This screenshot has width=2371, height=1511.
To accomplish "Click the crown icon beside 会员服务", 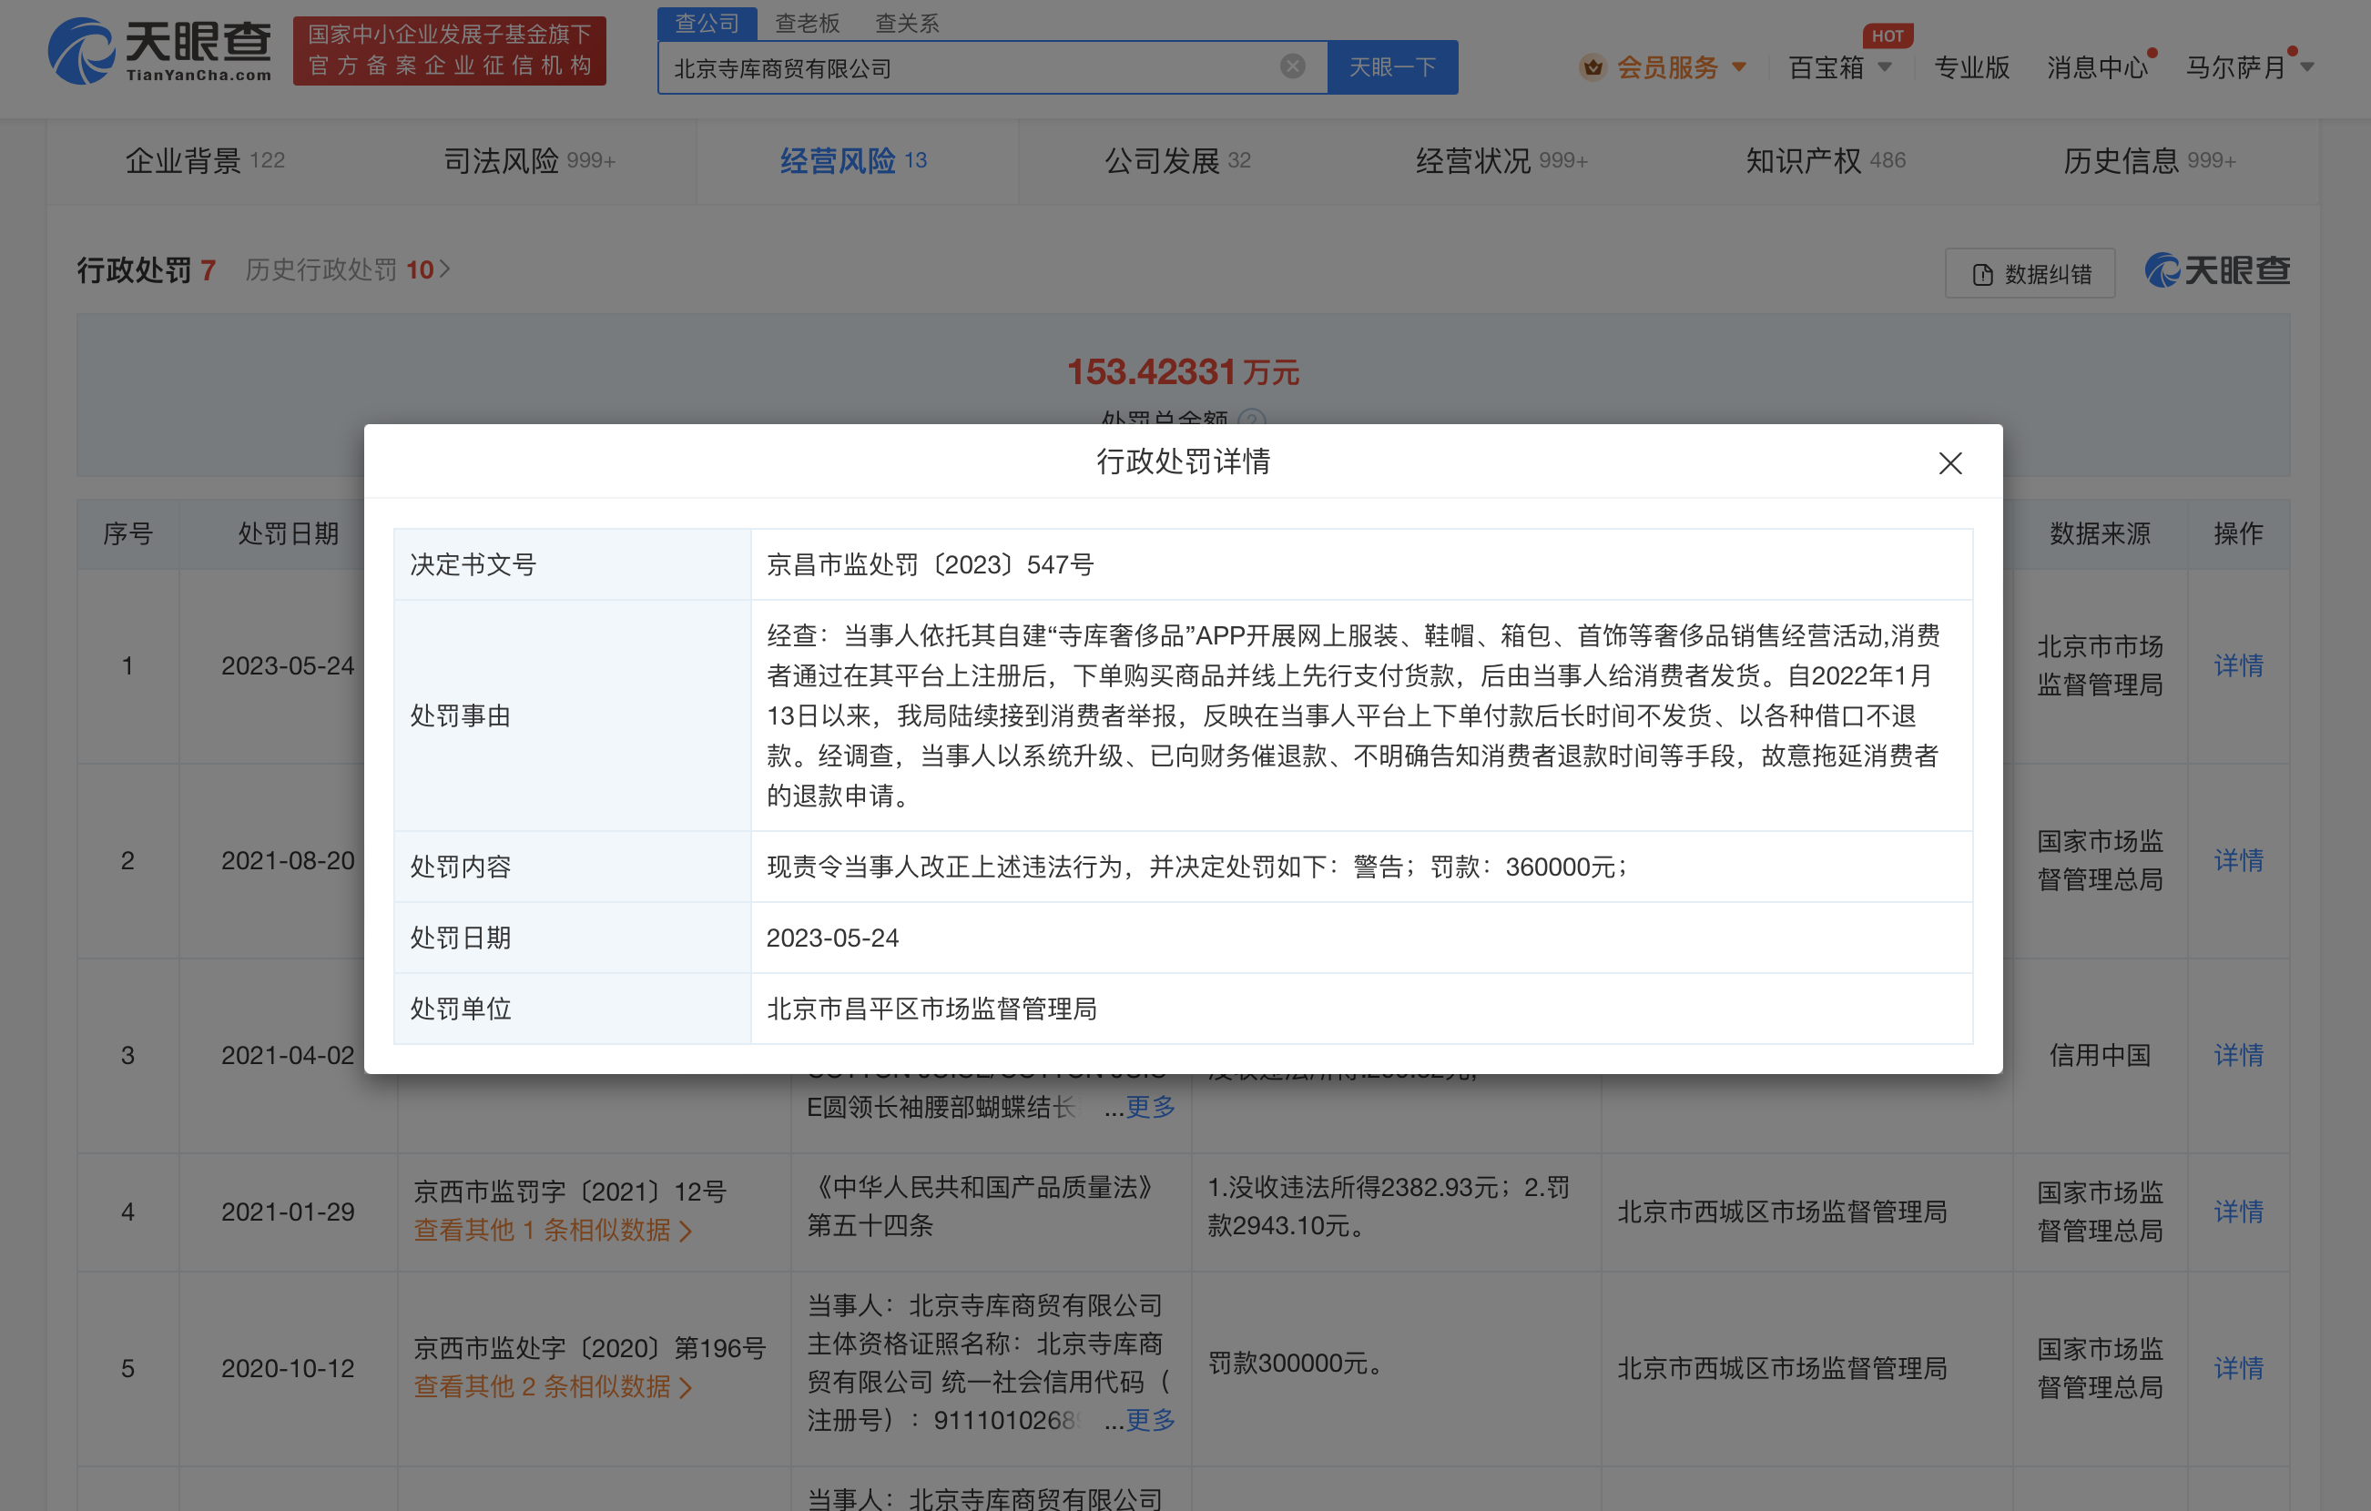I will (x=1593, y=67).
